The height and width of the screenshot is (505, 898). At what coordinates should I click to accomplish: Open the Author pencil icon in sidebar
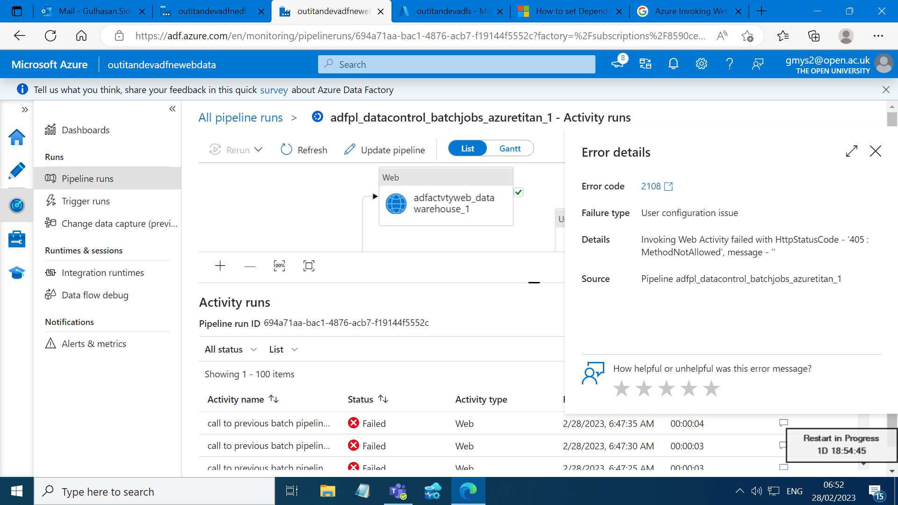click(x=17, y=171)
